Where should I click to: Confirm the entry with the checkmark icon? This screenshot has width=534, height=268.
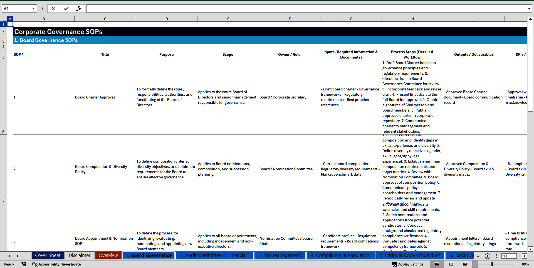coord(66,9)
